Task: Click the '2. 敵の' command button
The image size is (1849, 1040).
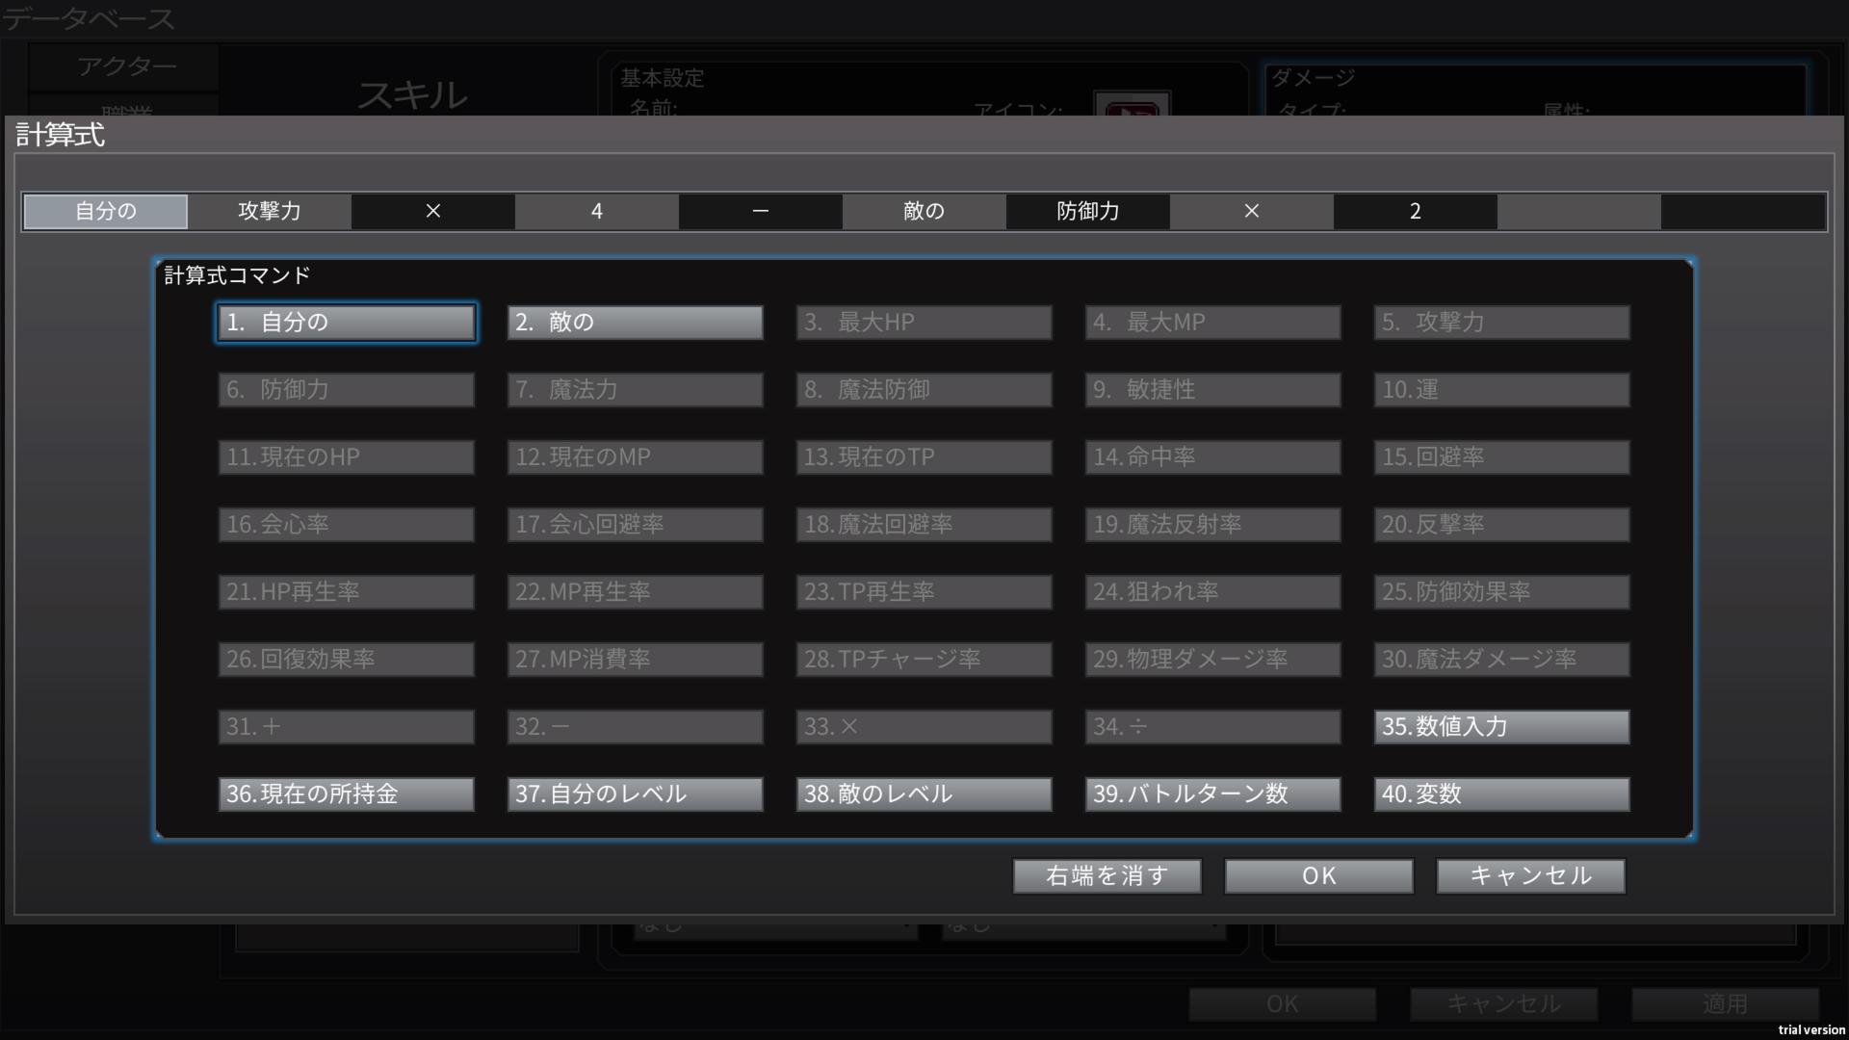Action: pyautogui.click(x=635, y=323)
